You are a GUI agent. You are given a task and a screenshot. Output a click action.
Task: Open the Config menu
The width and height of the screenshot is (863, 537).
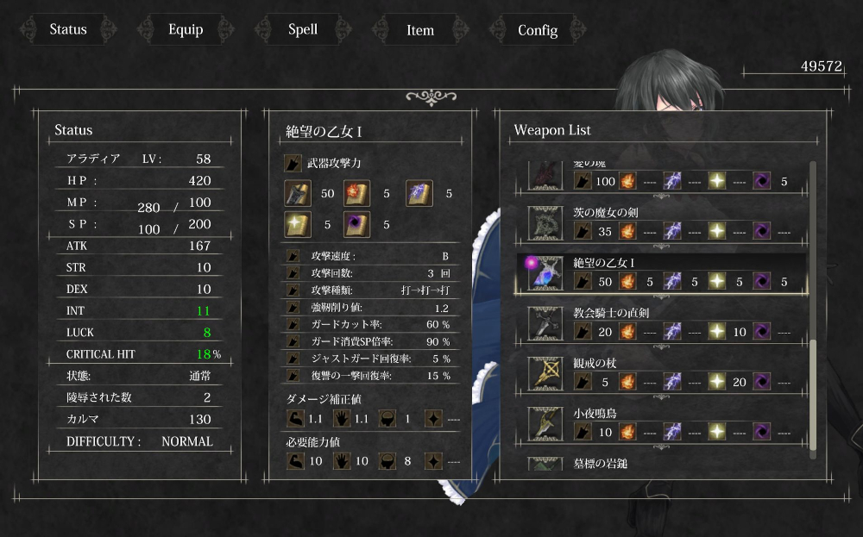tap(538, 29)
